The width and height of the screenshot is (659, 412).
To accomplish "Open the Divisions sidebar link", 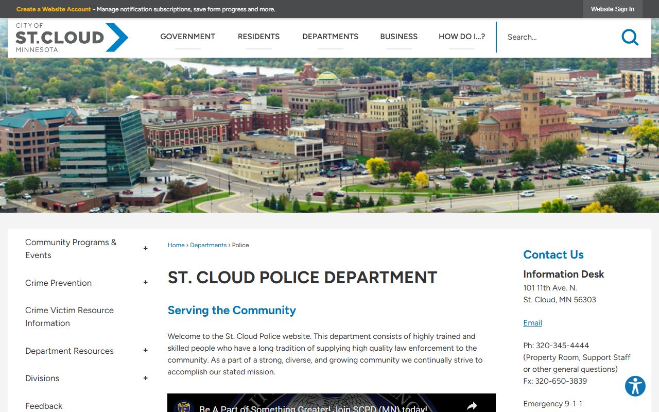I will [42, 378].
